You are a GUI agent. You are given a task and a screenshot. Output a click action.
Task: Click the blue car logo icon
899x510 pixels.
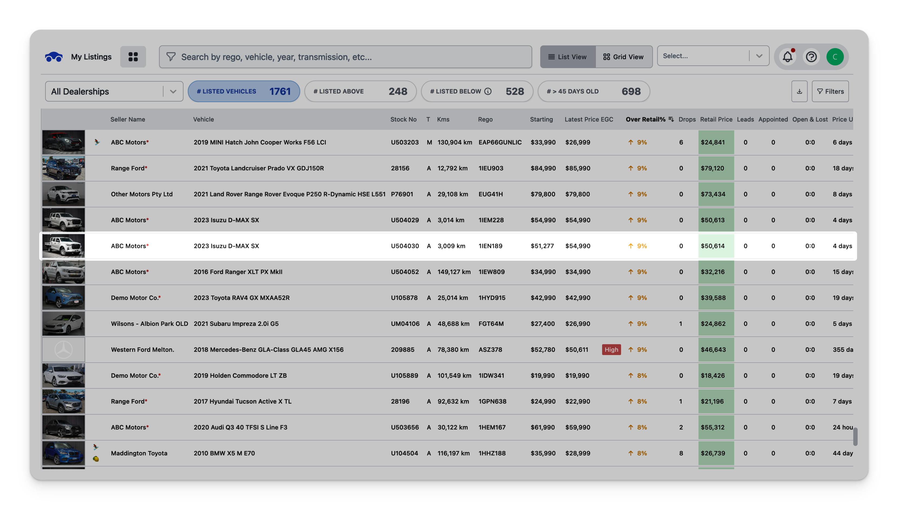point(54,57)
